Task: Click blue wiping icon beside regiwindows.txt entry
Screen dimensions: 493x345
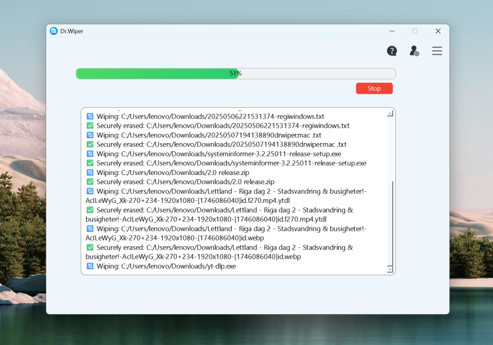Action: (x=90, y=116)
